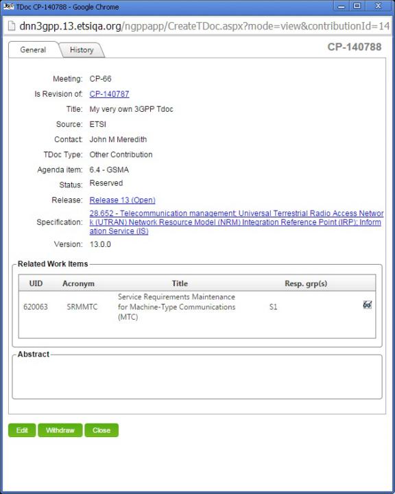Click the Title column header in work items
Image resolution: width=395 pixels, height=494 pixels.
tap(180, 283)
